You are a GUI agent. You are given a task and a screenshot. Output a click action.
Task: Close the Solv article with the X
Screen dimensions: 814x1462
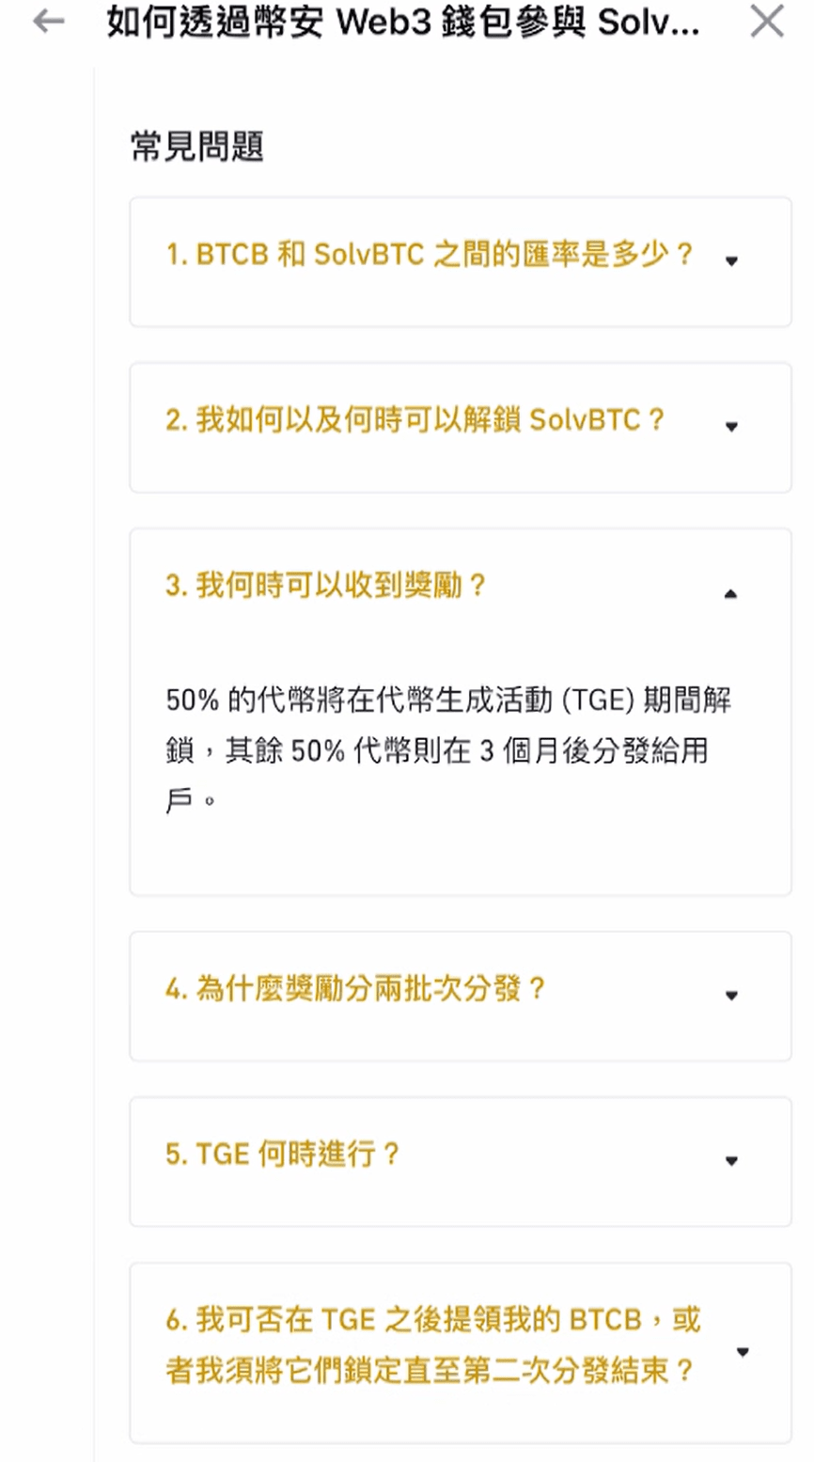point(767,22)
